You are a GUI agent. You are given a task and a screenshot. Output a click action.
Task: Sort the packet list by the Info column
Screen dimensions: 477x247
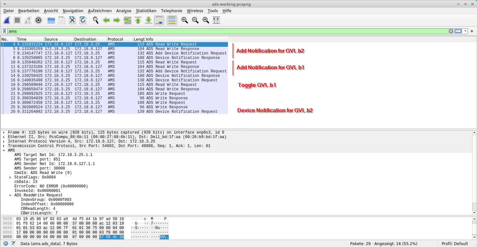coord(187,39)
